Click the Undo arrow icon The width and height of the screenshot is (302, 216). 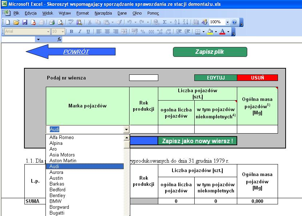pyautogui.click(x=130, y=22)
